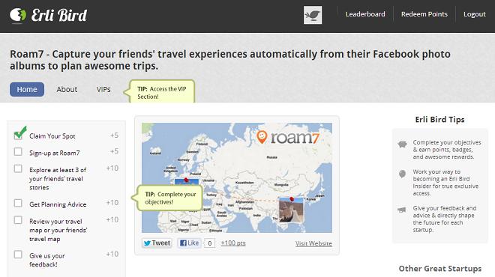Open the VIPs tab
Screen dimensions: 495x277
pos(103,90)
